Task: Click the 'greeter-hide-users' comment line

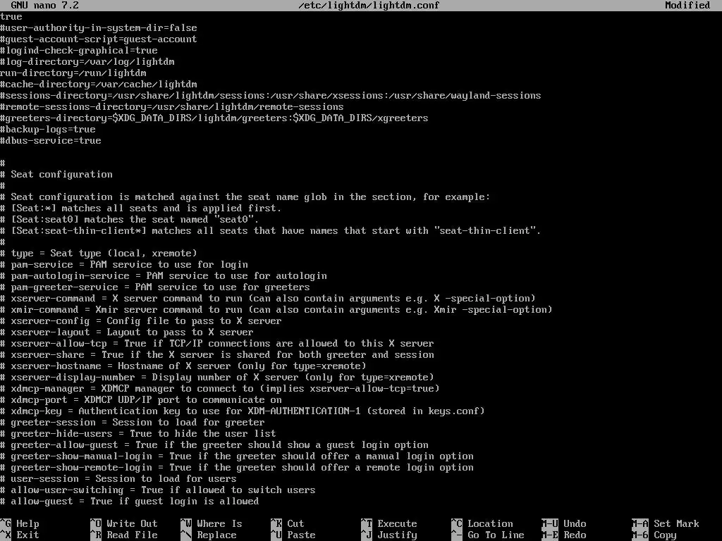Action: [138, 433]
